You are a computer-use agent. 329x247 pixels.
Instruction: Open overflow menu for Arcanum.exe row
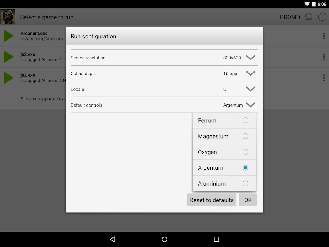click(x=324, y=36)
